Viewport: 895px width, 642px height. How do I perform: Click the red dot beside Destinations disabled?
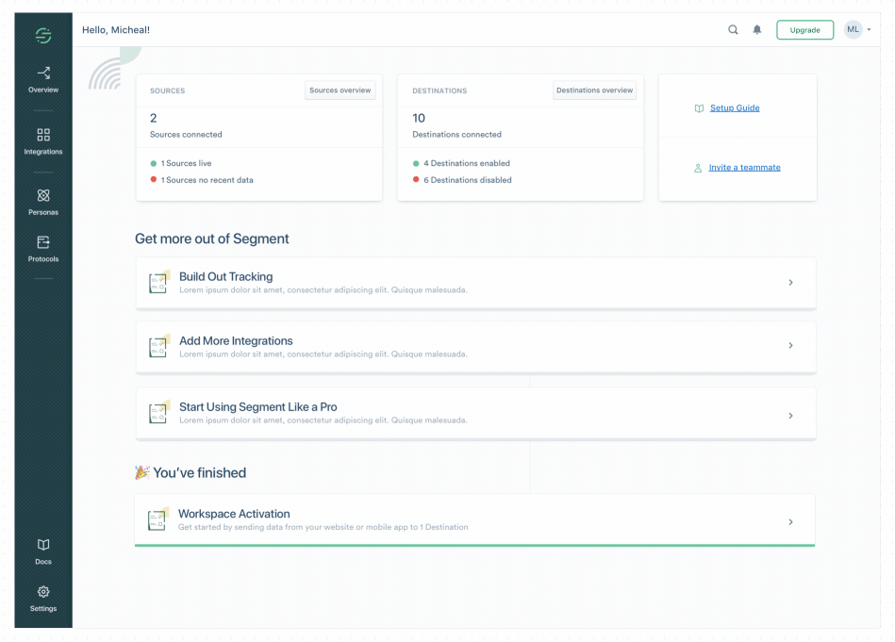coord(416,179)
